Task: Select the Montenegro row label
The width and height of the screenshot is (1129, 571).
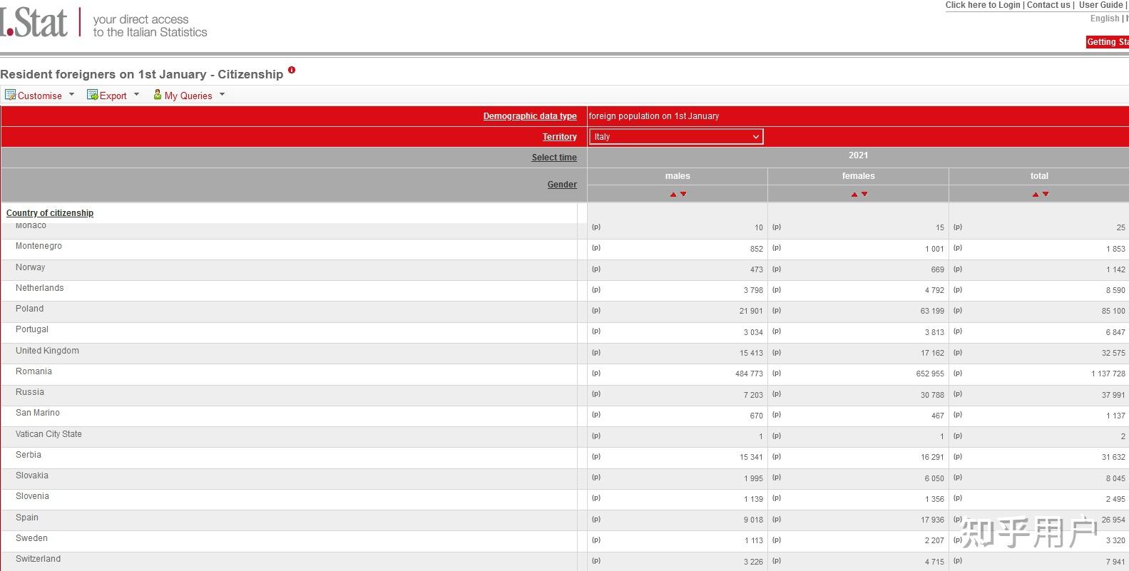Action: click(x=39, y=246)
